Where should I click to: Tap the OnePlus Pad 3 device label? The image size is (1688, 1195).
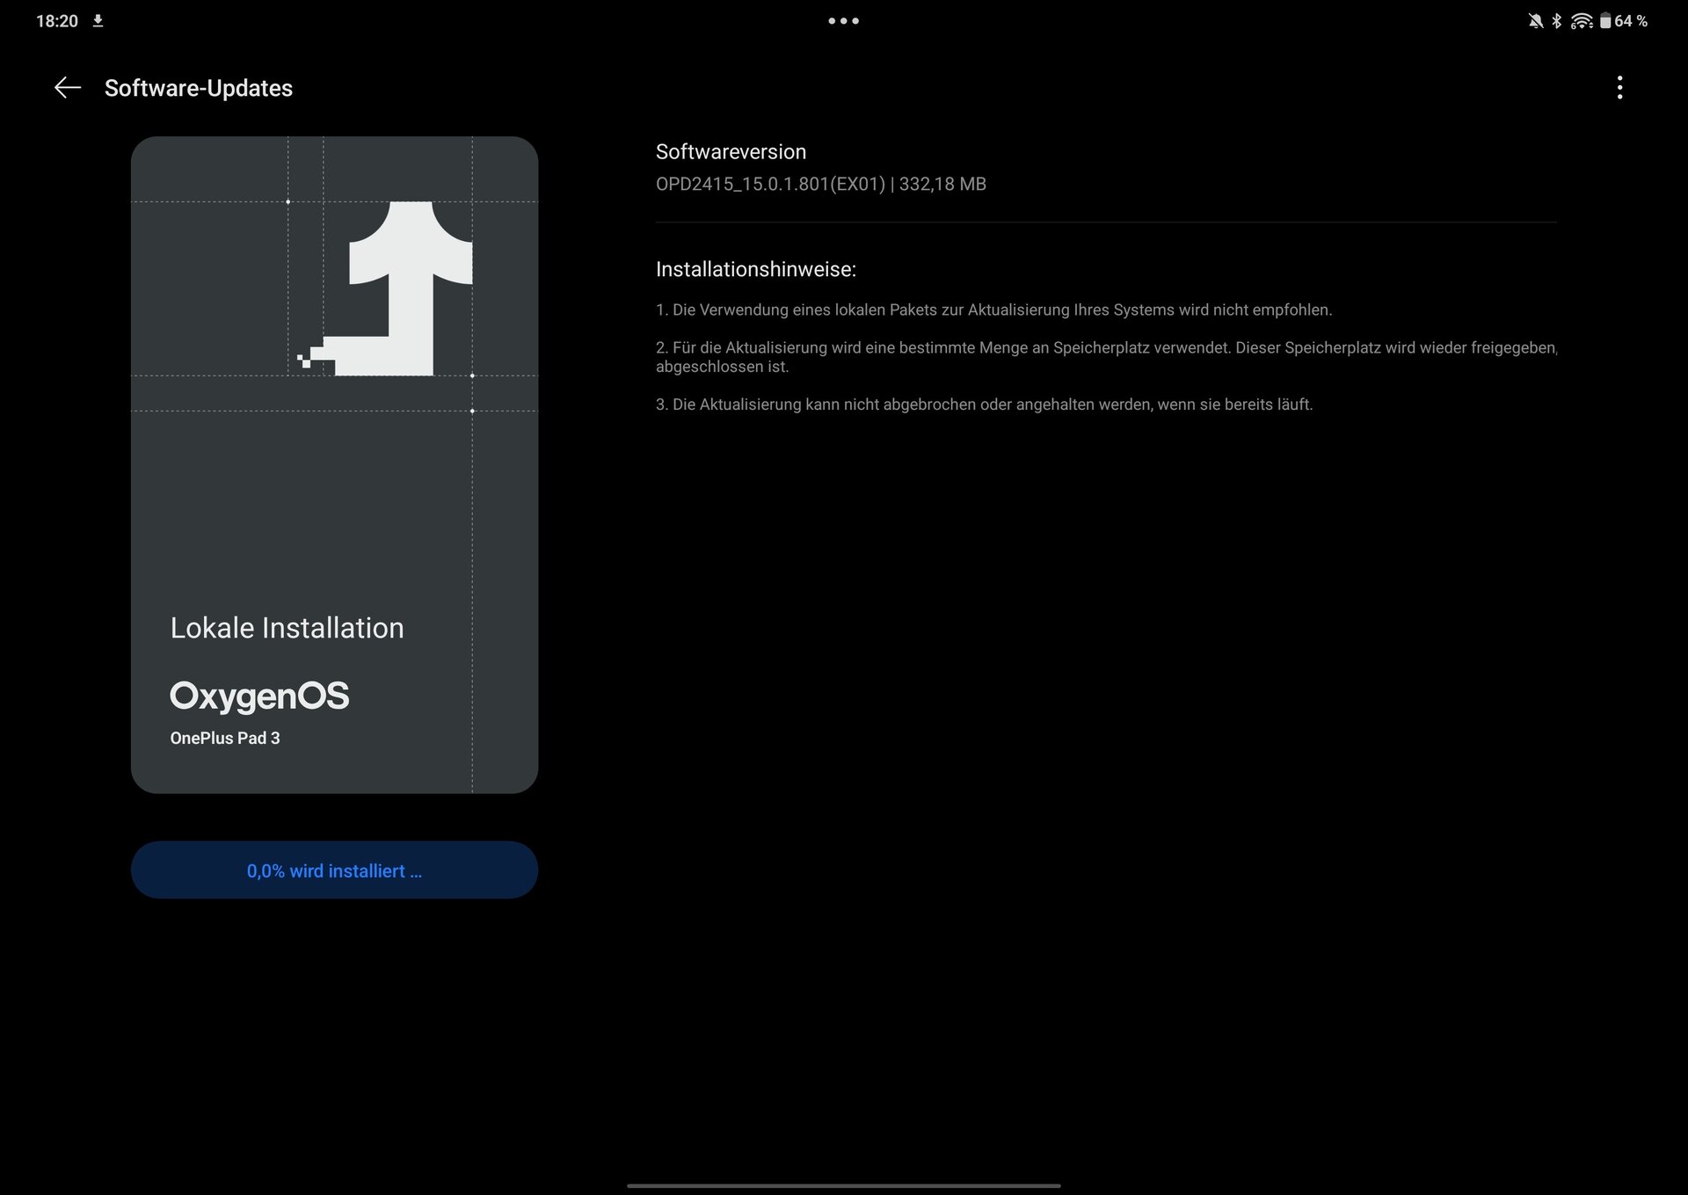tap(225, 739)
